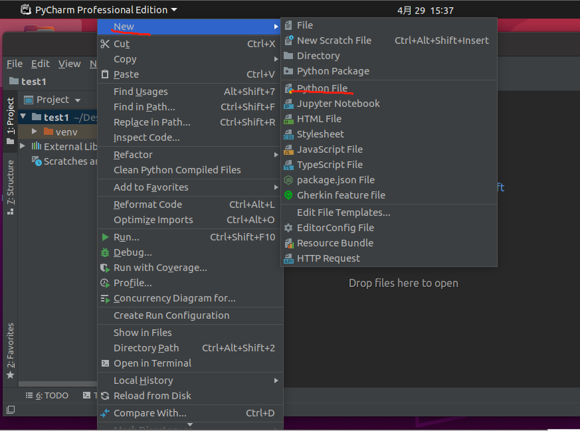Click the Directory folder icon in submenu

(x=288, y=56)
